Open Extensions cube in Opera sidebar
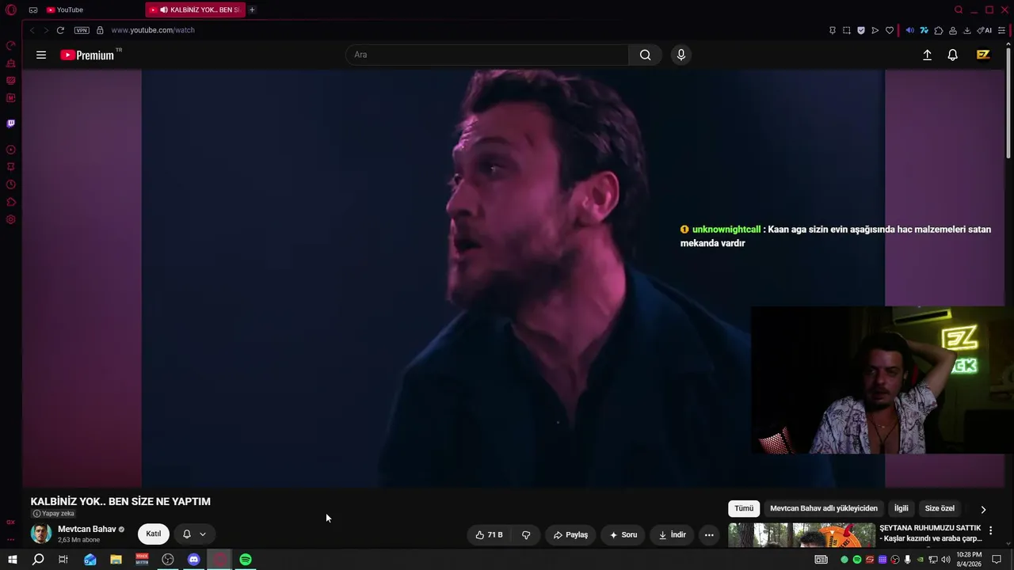This screenshot has width=1014, height=570. [11, 202]
